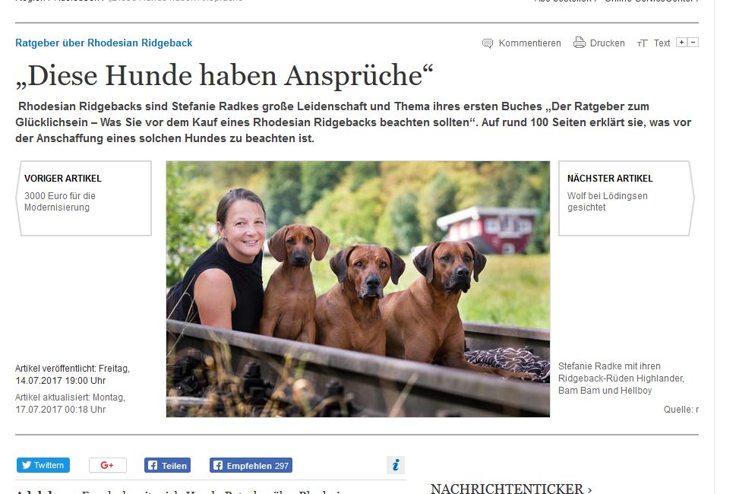
Task: Decrease text size with minus button
Action: tap(693, 43)
